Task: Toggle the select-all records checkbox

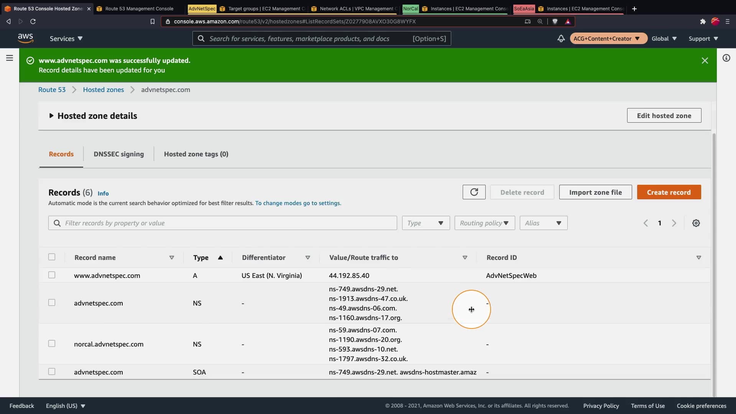Action: [x=52, y=257]
